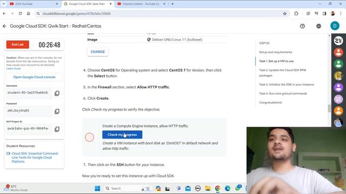Jump to Setup and requirements section

[276, 52]
